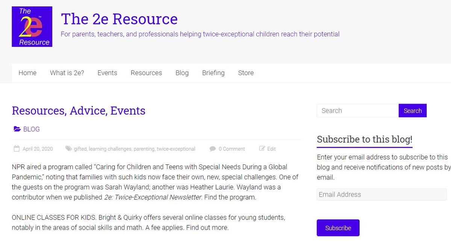Viewport: 451px width, 244px height.
Task: Focus the Search input field
Action: pos(358,111)
